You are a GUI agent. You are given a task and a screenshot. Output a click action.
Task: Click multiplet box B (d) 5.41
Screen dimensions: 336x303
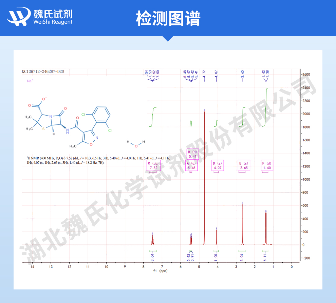193,154
